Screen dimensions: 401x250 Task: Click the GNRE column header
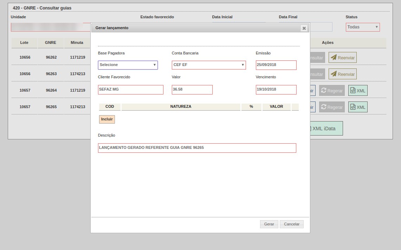point(51,43)
